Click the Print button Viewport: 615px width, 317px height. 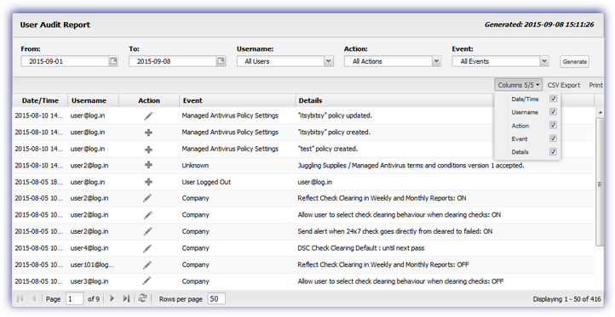point(595,85)
